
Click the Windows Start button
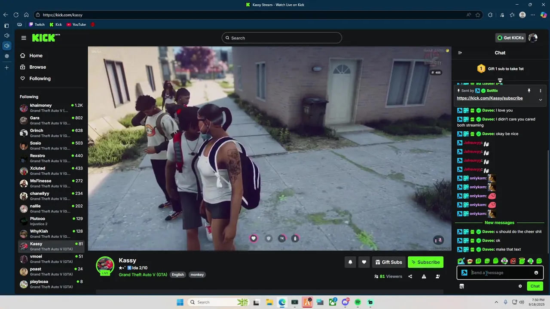(180, 302)
